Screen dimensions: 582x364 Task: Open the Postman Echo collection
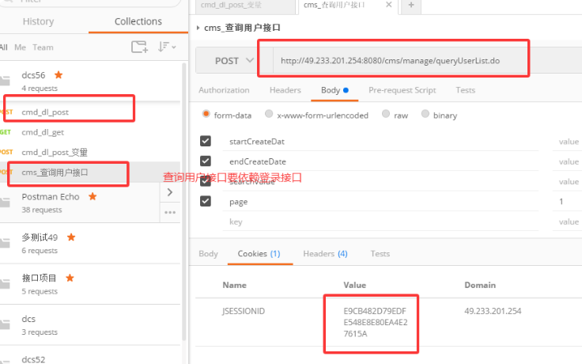[51, 196]
